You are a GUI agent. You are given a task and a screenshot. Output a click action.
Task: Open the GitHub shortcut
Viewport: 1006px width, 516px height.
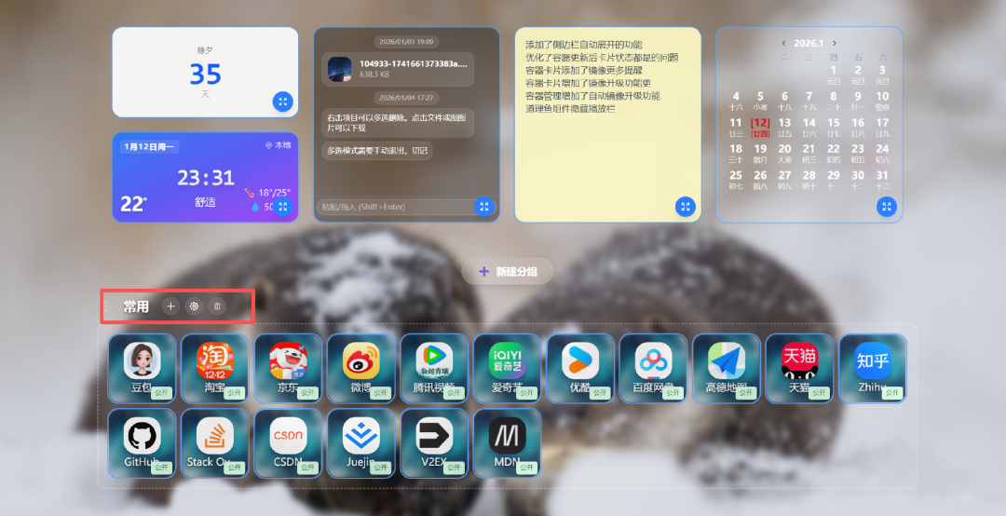[x=142, y=443]
